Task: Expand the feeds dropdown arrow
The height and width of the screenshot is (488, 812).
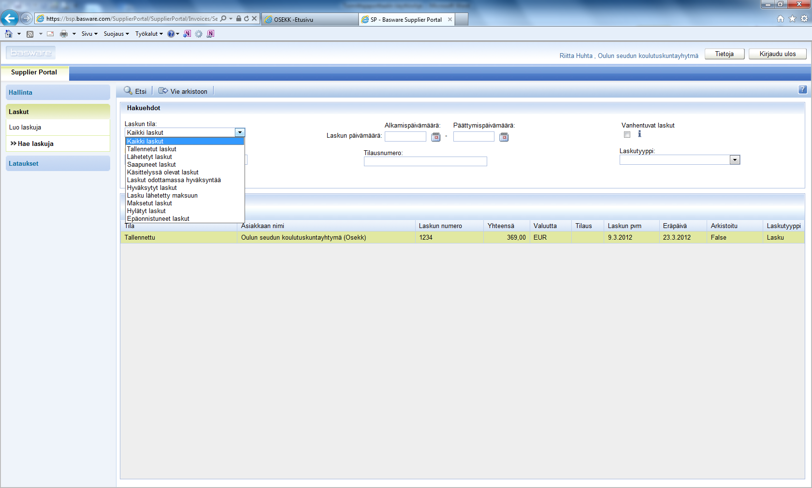Action: [x=41, y=34]
